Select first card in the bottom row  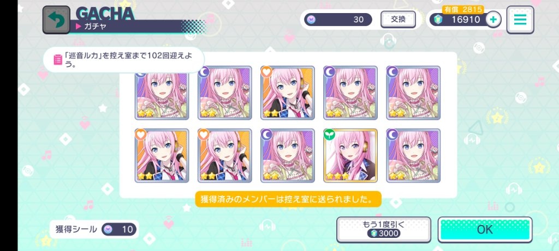(162, 155)
